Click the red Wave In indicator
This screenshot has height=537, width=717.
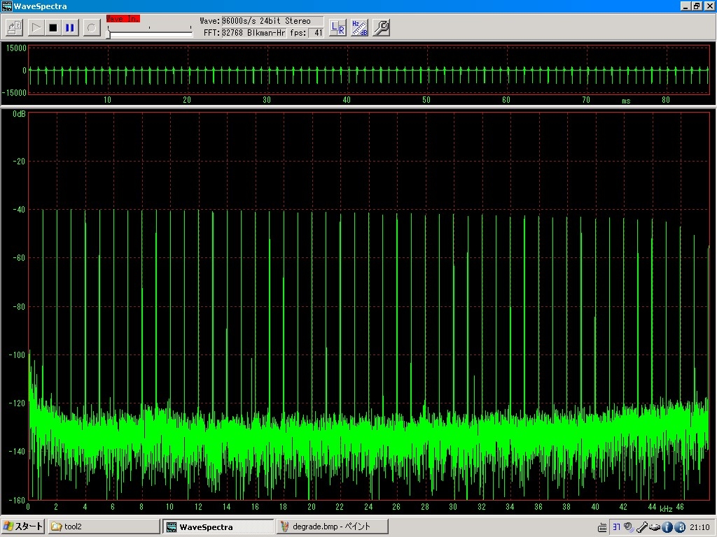tap(123, 19)
